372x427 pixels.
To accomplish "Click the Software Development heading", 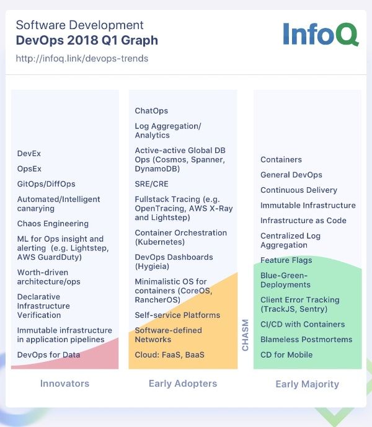I will click(x=79, y=25).
